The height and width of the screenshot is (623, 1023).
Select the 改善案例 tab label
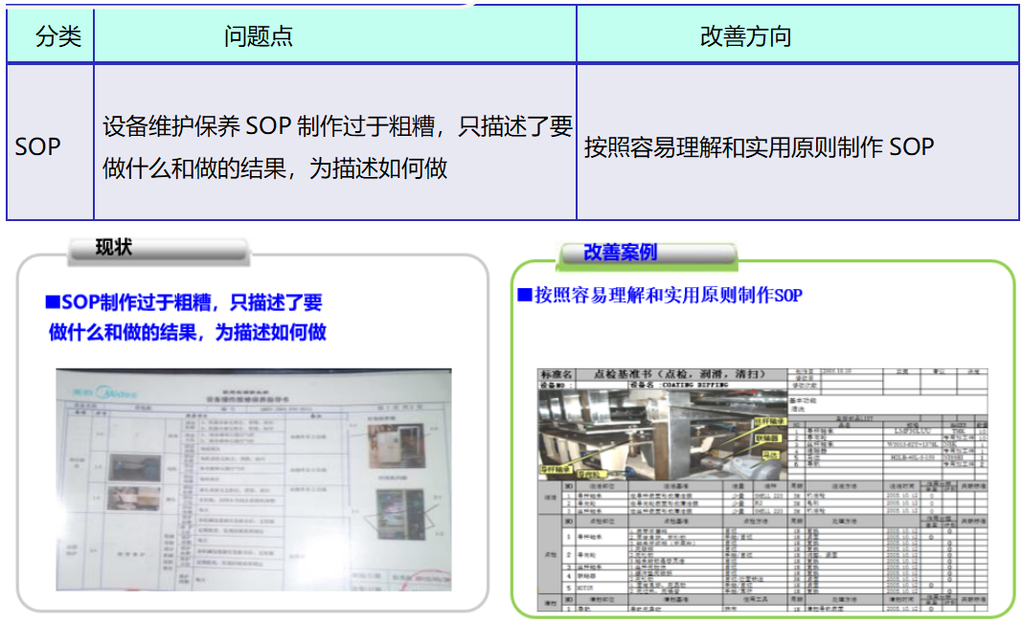tap(620, 253)
